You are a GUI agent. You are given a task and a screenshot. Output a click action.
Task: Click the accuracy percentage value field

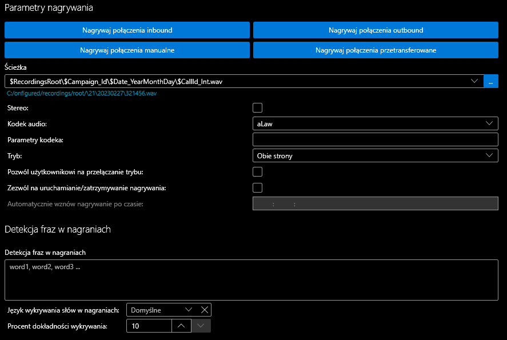[x=150, y=326]
